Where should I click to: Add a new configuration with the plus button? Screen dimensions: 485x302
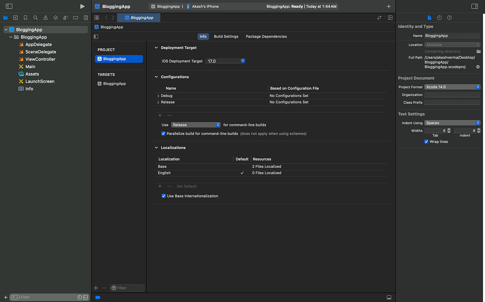pyautogui.click(x=160, y=115)
